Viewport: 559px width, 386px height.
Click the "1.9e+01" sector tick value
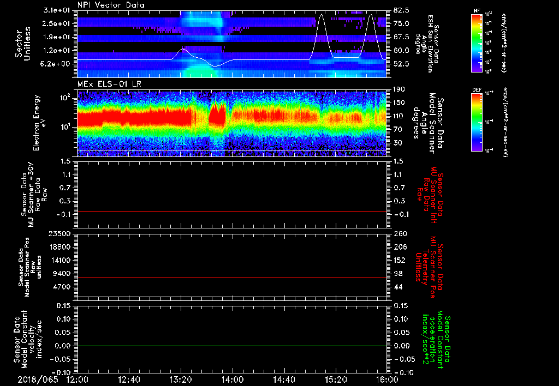click(x=56, y=37)
